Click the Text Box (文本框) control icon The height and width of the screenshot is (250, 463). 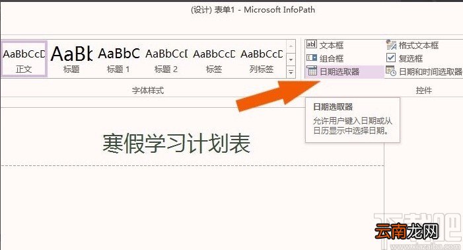(x=312, y=44)
